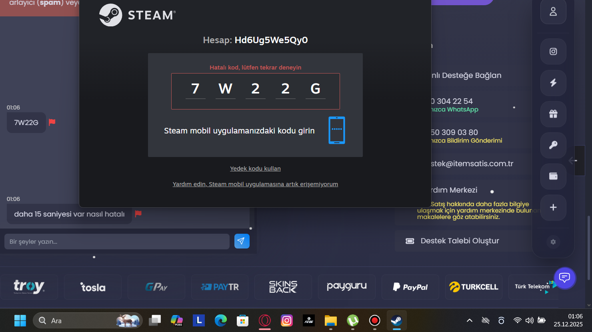This screenshot has width=592, height=332.
Task: Click the PayPal payment logo
Action: tap(410, 287)
